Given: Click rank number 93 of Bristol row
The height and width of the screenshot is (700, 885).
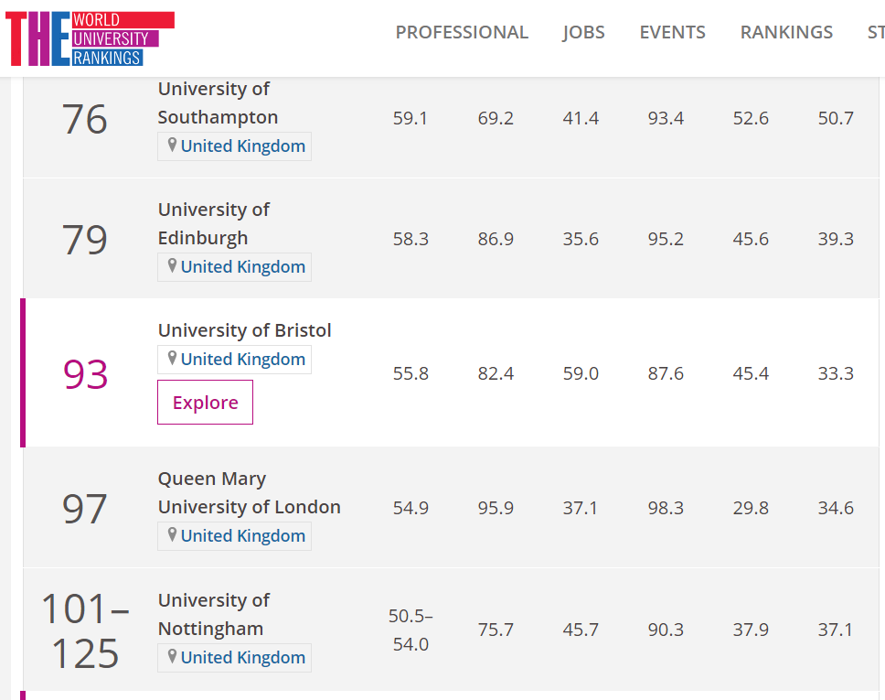Looking at the screenshot, I should pyautogui.click(x=85, y=374).
